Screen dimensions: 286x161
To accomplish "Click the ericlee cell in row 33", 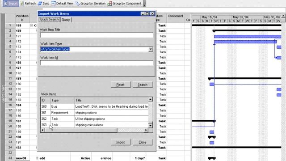I will [102, 158].
